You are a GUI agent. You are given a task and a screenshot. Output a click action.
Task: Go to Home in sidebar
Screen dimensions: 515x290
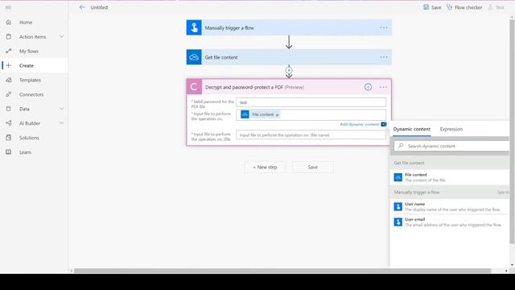click(26, 23)
